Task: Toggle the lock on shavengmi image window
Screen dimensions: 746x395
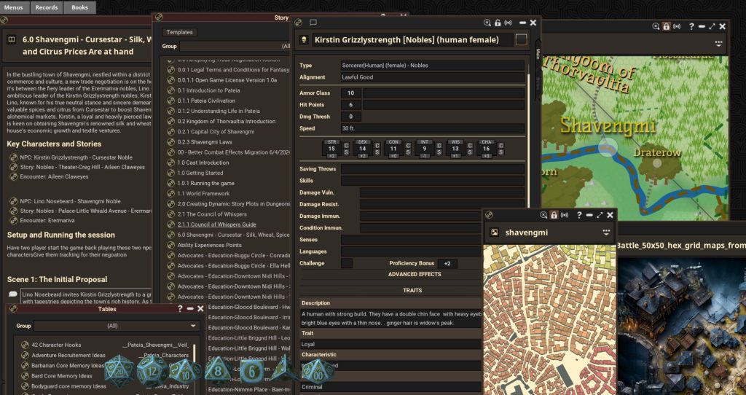Action: click(x=554, y=215)
